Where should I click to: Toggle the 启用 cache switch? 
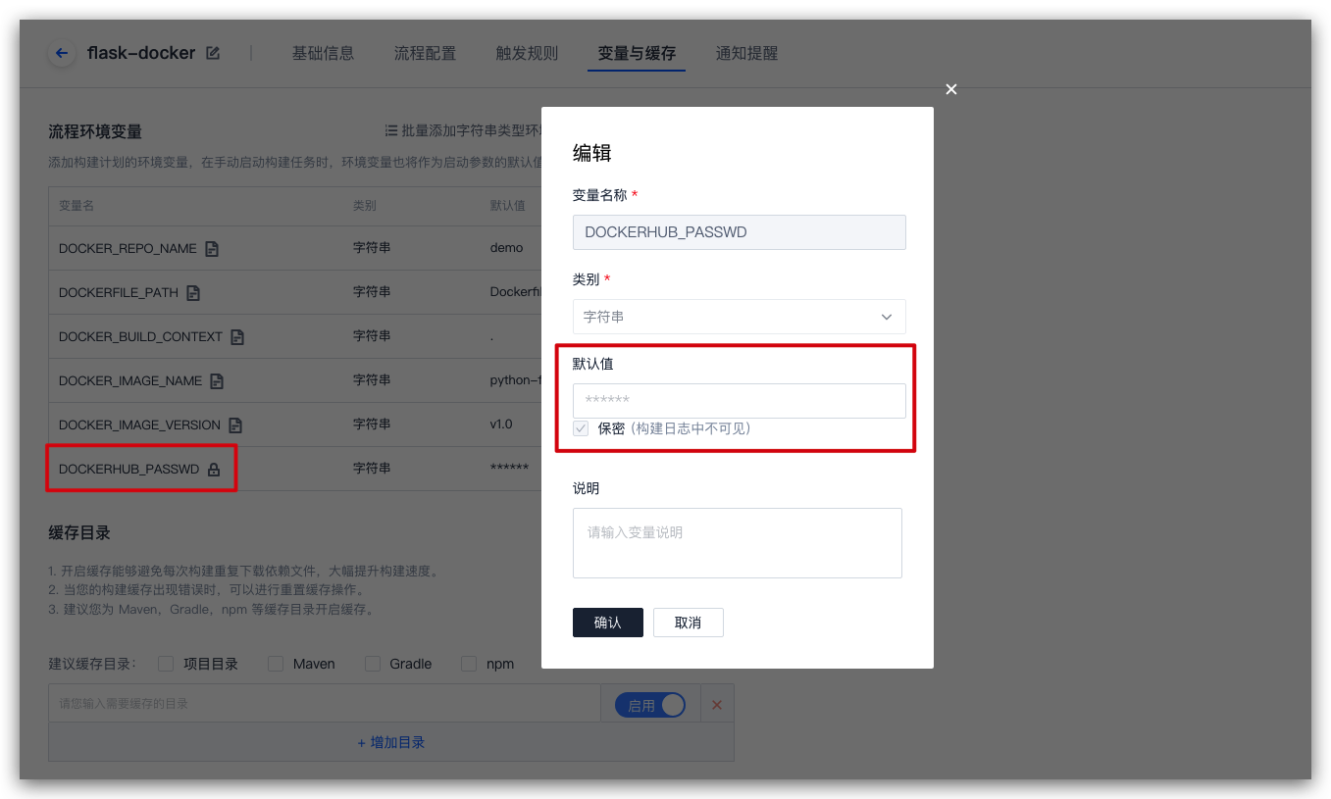(650, 705)
